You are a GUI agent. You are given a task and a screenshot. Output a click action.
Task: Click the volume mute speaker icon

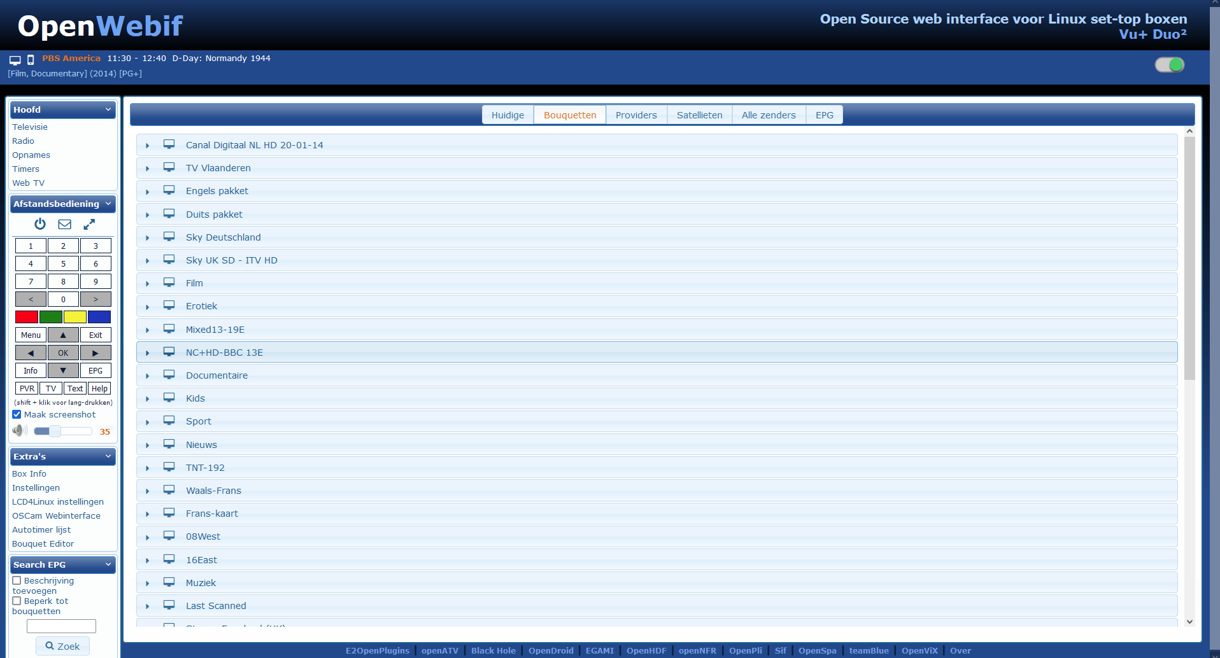coord(18,431)
